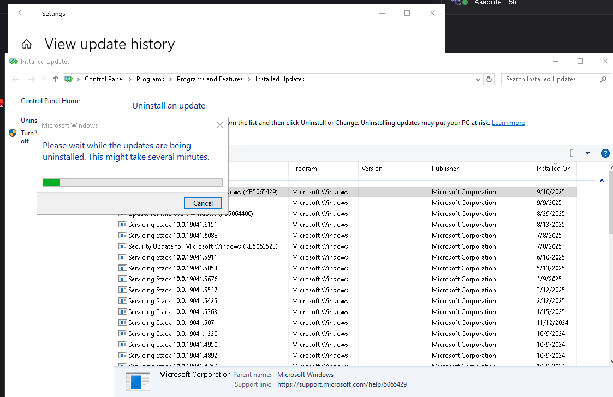Click the update thumbnail in details pane
613x397 pixels.
[138, 382]
